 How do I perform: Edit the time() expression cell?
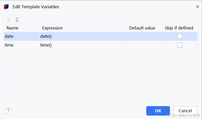point(46,45)
